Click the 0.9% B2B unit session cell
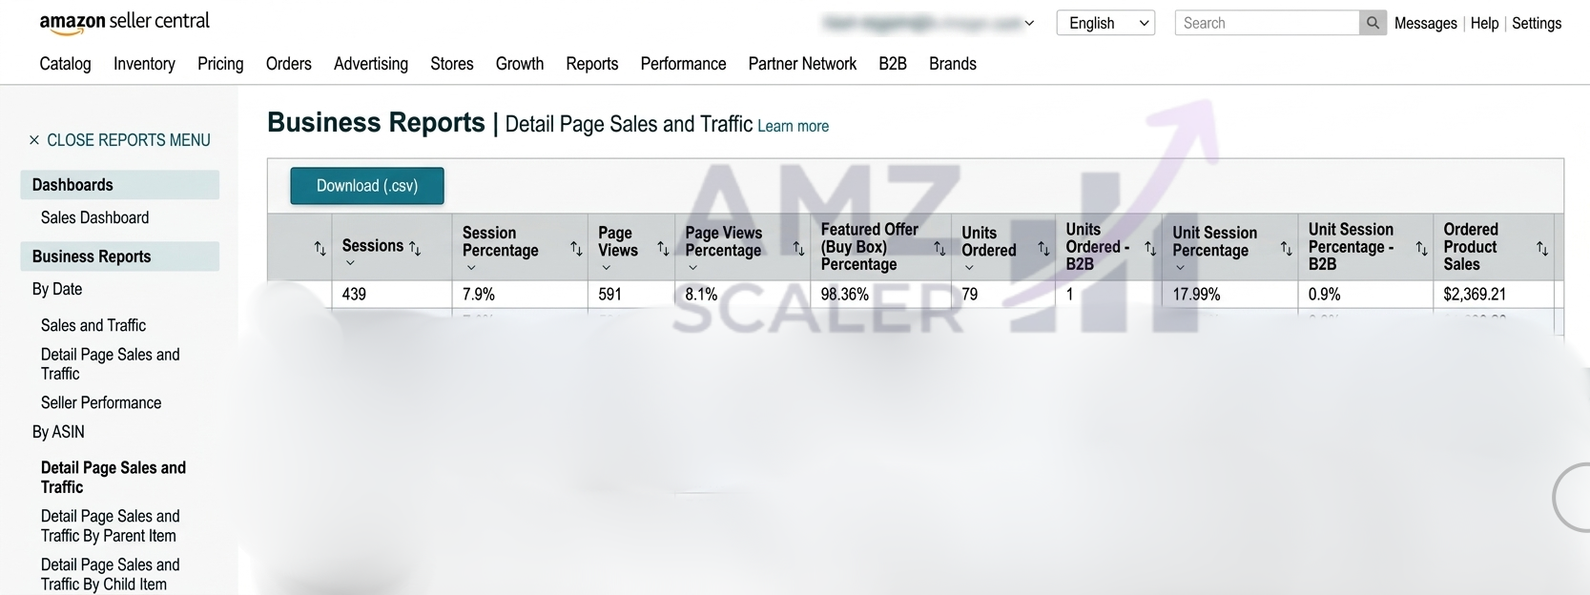Viewport: 1590px width, 595px height. point(1365,294)
